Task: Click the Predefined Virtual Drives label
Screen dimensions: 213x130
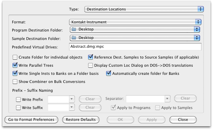Action: [35, 47]
